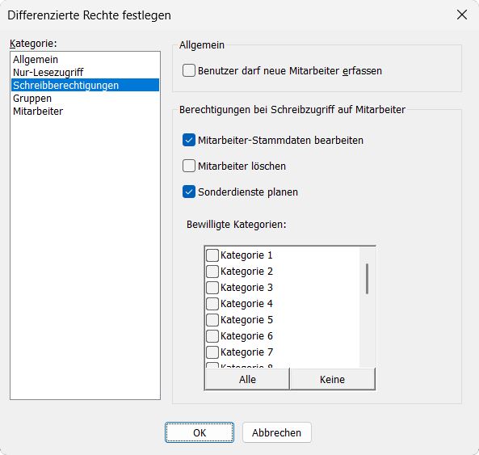Select Allgemein in the Kategorie list

85,59
